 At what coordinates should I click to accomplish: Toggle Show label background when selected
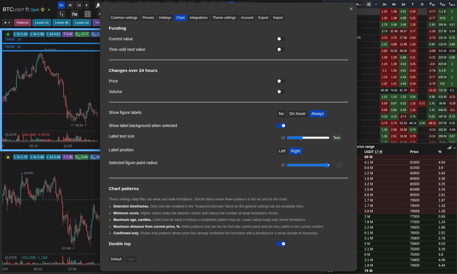(x=281, y=126)
